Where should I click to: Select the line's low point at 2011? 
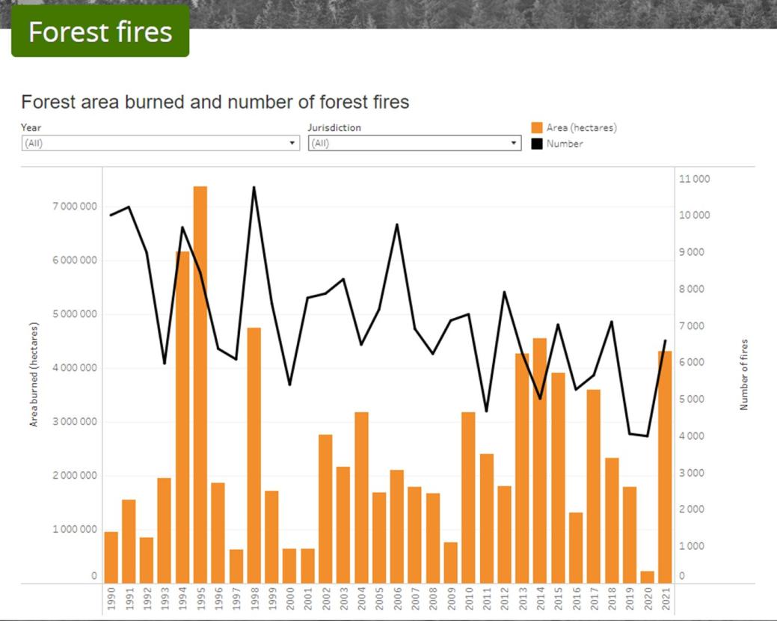[x=486, y=411]
